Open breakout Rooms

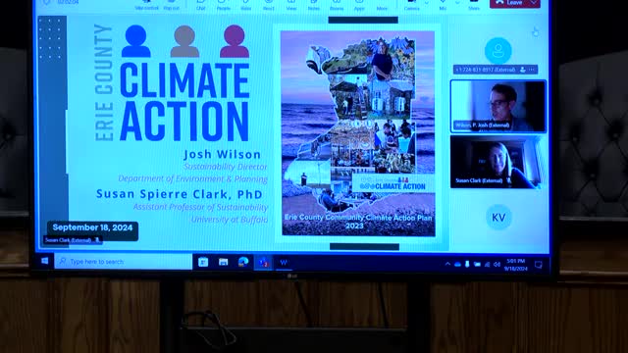click(337, 6)
